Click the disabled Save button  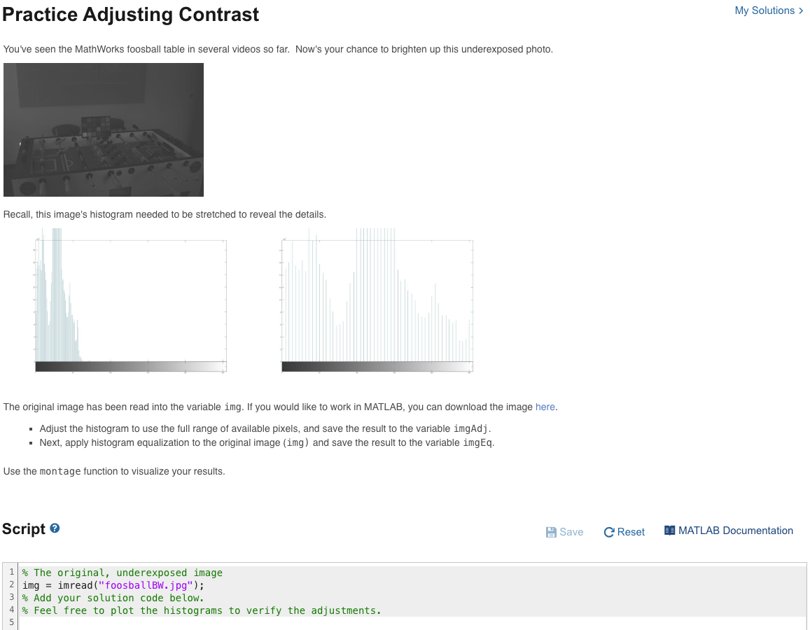click(x=564, y=532)
